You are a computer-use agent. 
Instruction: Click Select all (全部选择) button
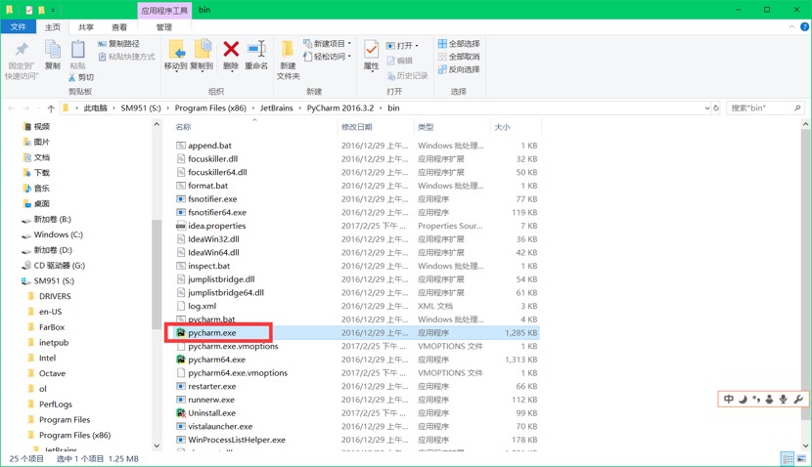[459, 43]
